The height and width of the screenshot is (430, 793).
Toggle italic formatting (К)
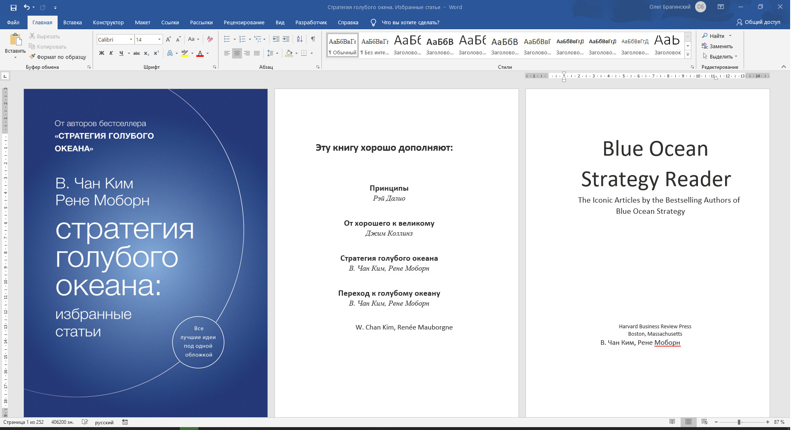[x=111, y=53]
